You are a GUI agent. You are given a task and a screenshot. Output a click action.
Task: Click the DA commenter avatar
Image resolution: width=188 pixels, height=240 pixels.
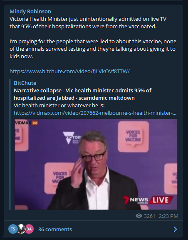click(29, 229)
